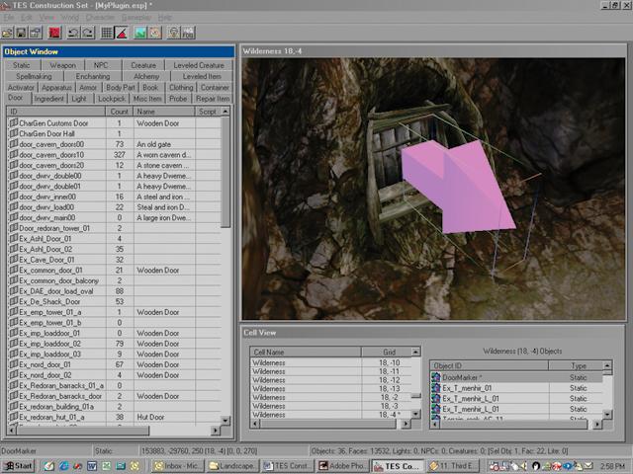Click the down arrow of the cell list scrollbar
Screen dimensions: 633x474
tap(415, 414)
